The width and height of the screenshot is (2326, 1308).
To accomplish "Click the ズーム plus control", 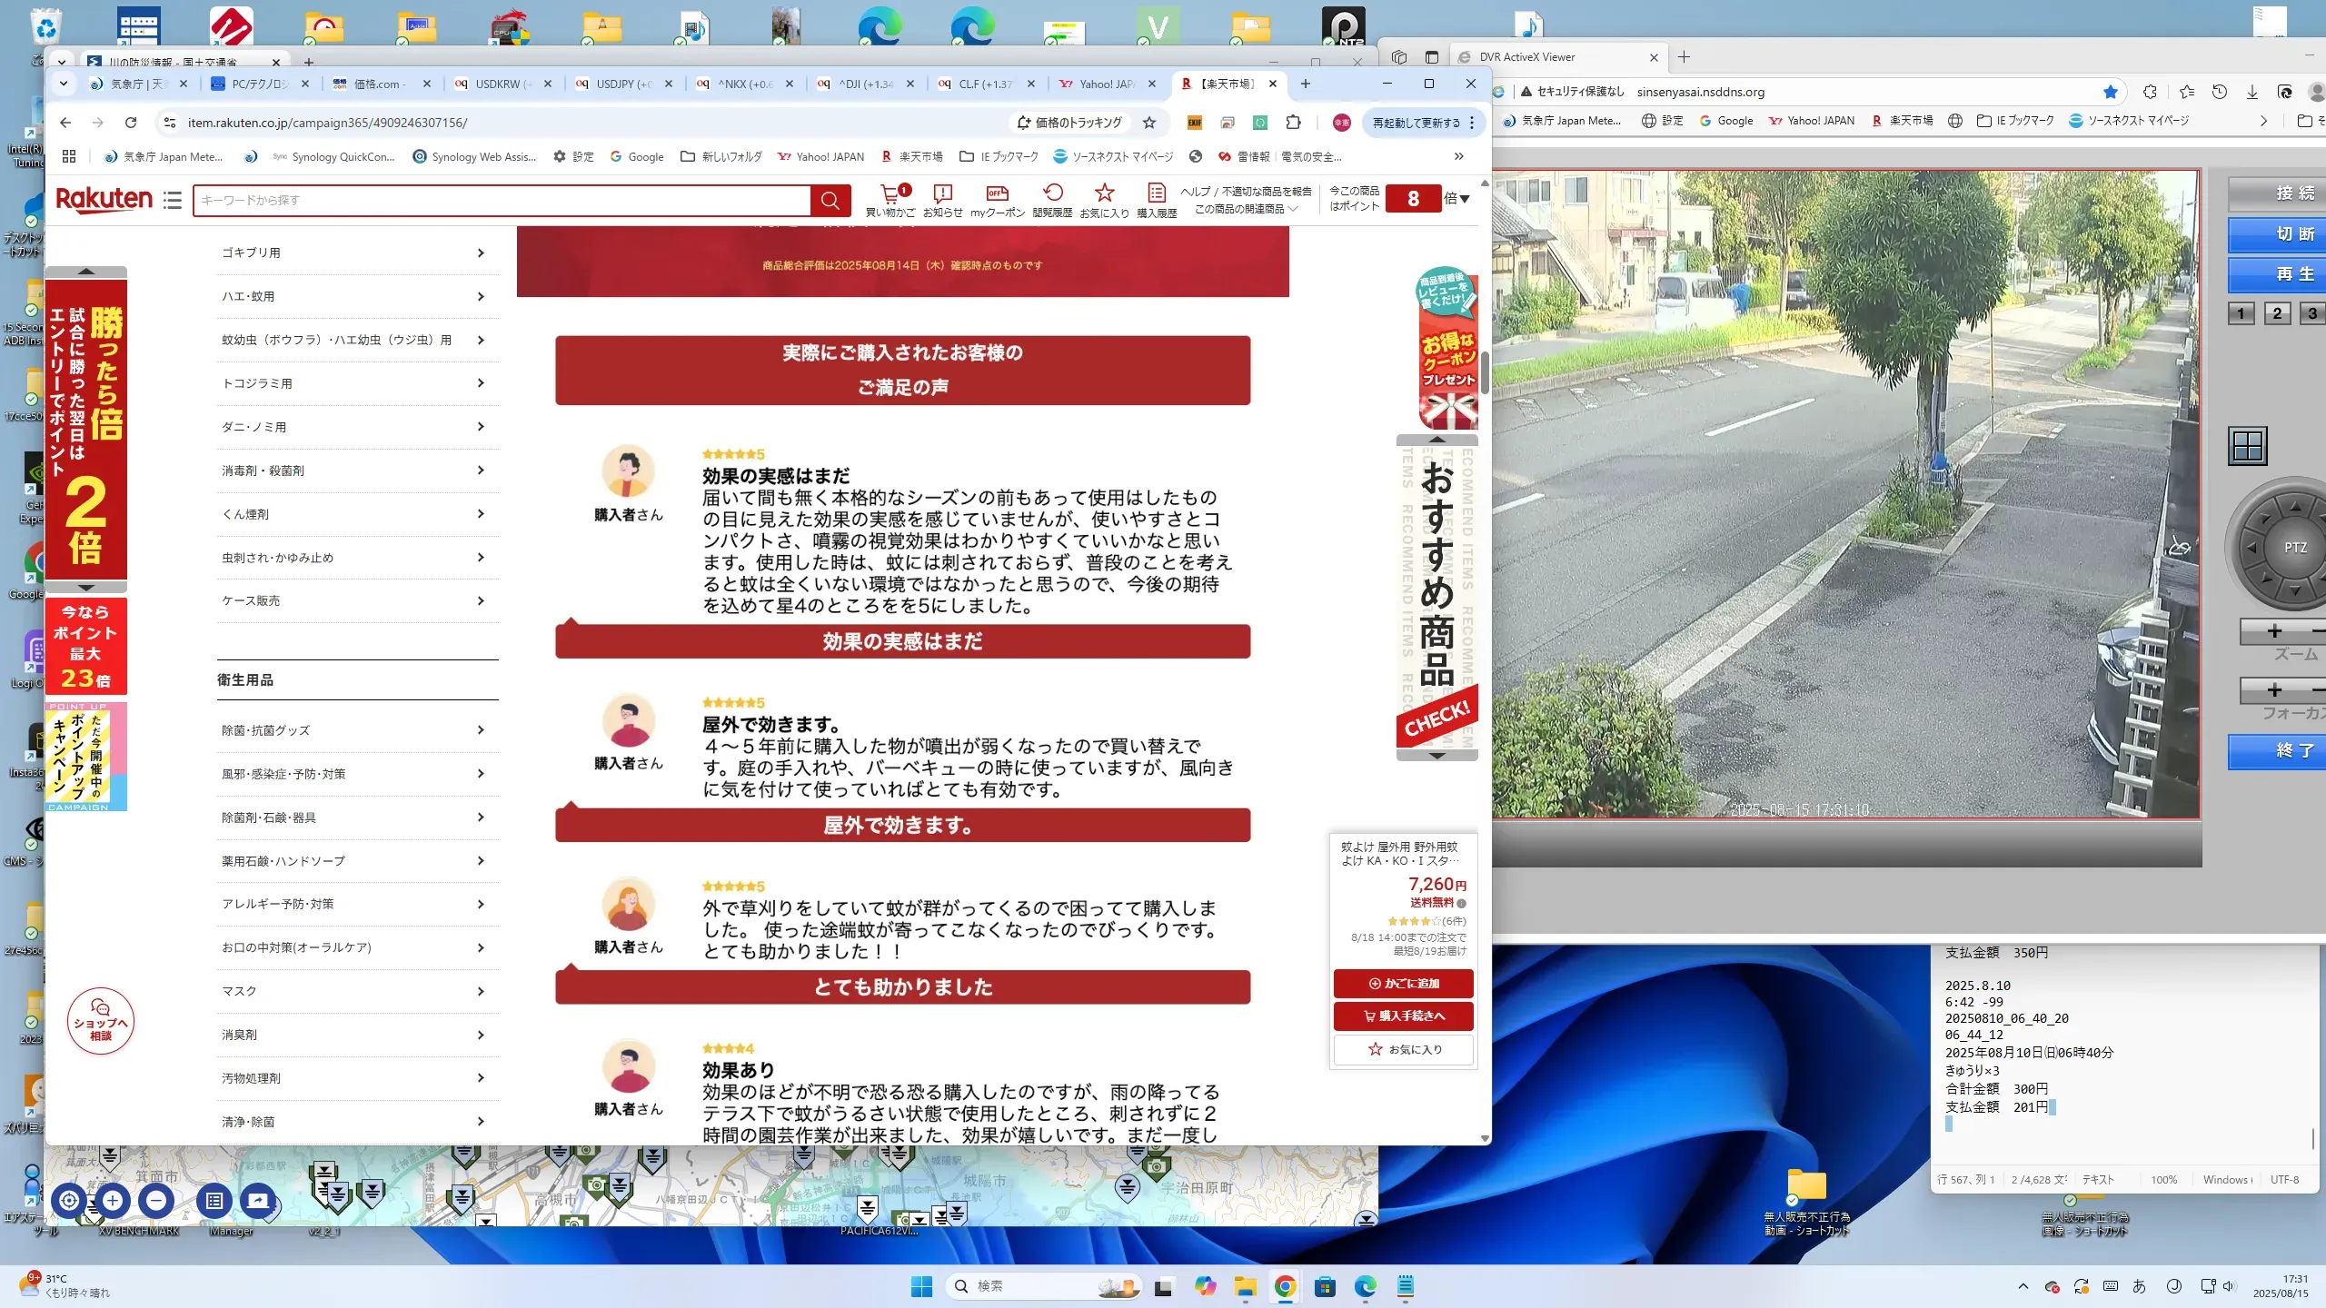I will point(2274,631).
